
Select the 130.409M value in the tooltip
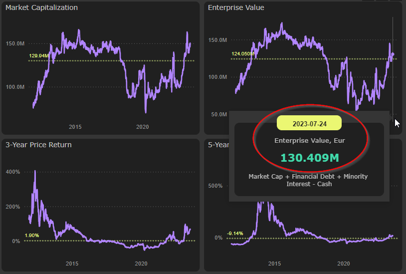(x=309, y=158)
